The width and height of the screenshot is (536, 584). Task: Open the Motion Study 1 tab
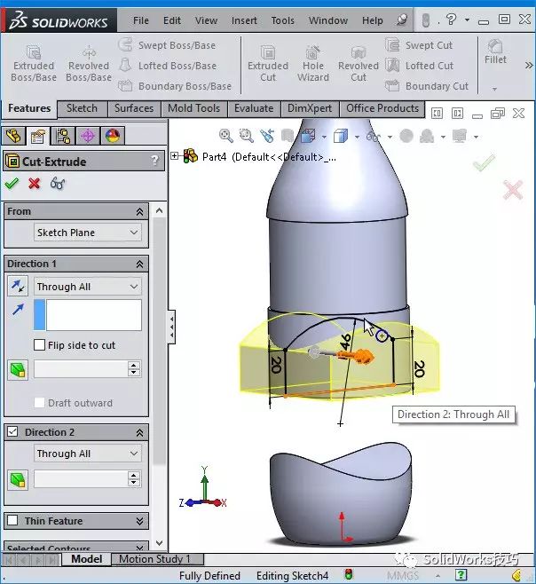[157, 559]
